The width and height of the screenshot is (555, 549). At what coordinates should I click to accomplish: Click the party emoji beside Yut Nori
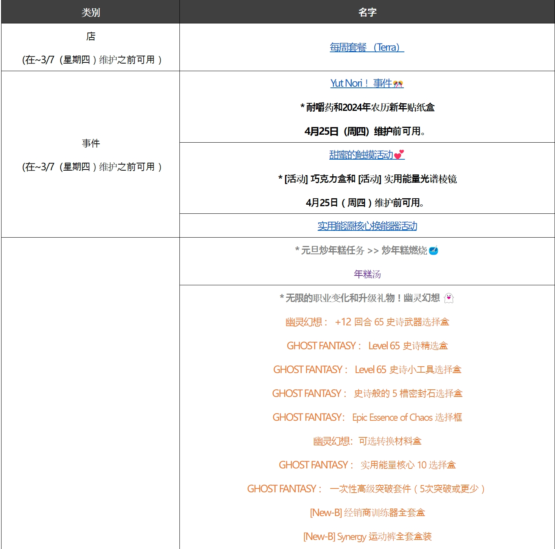[398, 84]
